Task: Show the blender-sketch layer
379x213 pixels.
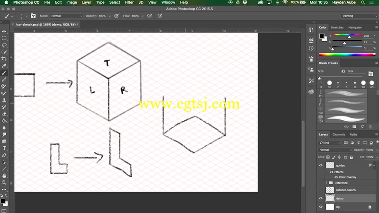Action: [321, 190]
